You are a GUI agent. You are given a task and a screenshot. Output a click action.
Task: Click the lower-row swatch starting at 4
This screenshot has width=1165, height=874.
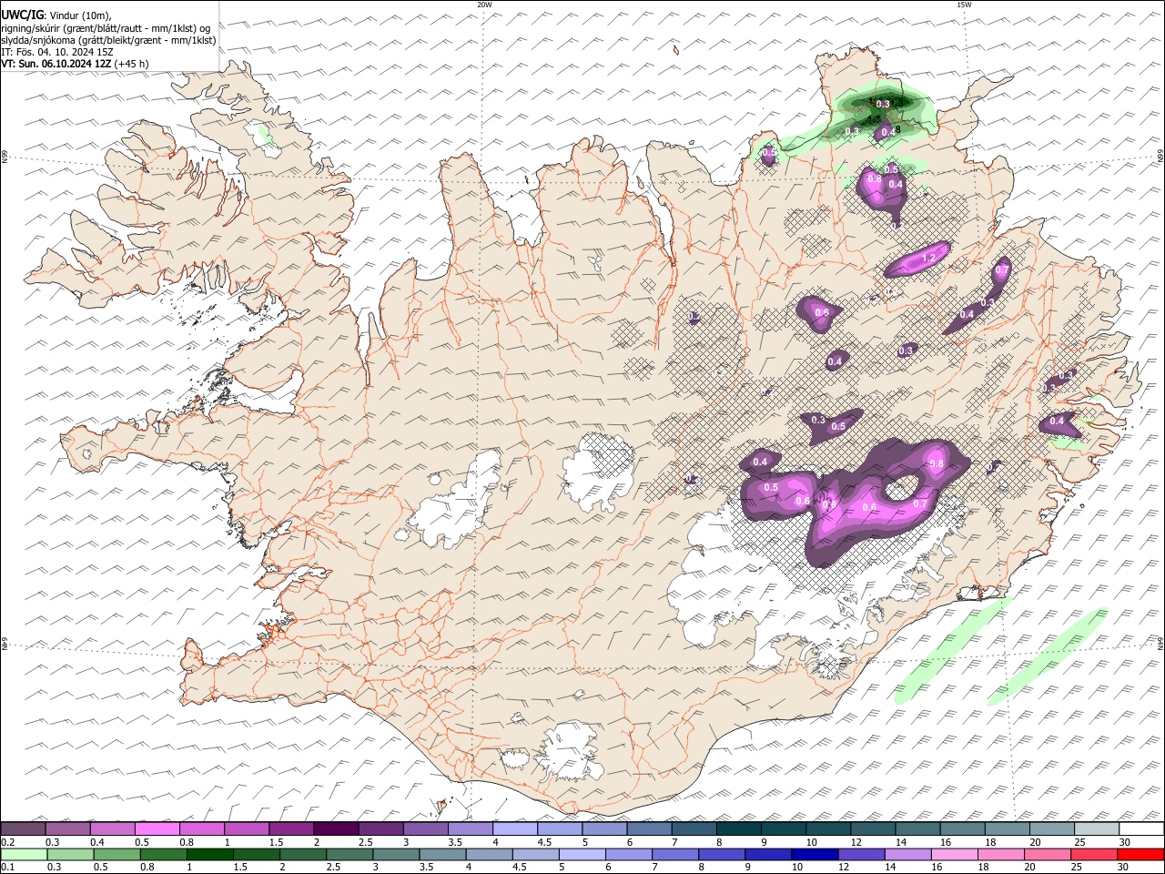point(489,854)
